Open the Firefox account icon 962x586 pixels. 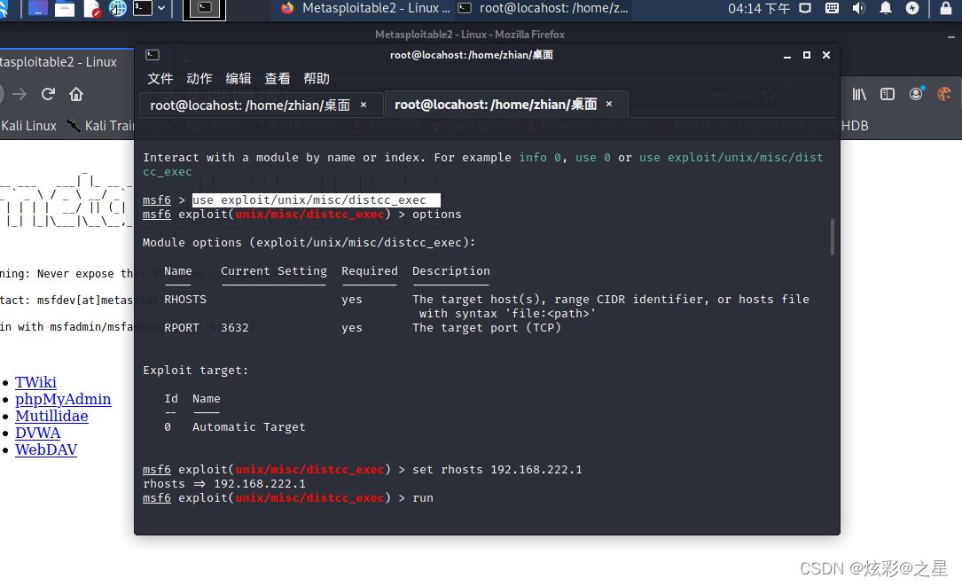pyautogui.click(x=916, y=94)
